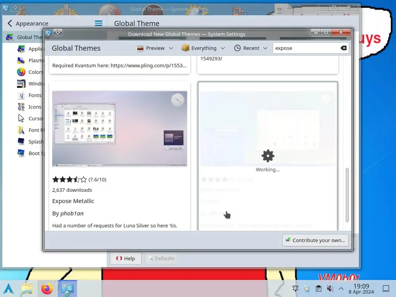Toggle the dialog keep-on-all-desktops pin icon
Viewport: 396px width, 297px height.
pyautogui.click(x=58, y=32)
